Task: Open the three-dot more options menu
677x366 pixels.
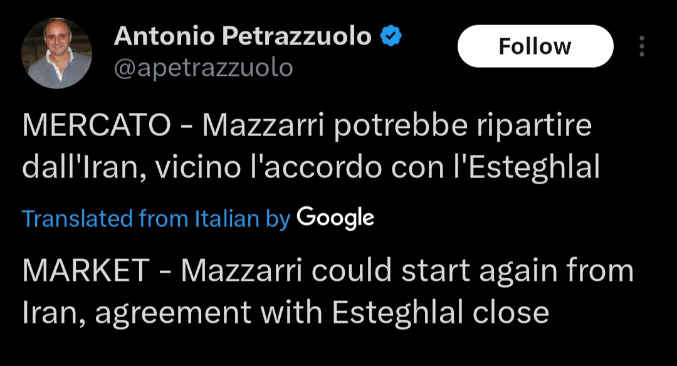Action: tap(642, 46)
